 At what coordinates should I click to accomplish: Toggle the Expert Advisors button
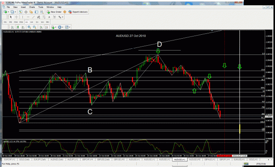coord(78,12)
